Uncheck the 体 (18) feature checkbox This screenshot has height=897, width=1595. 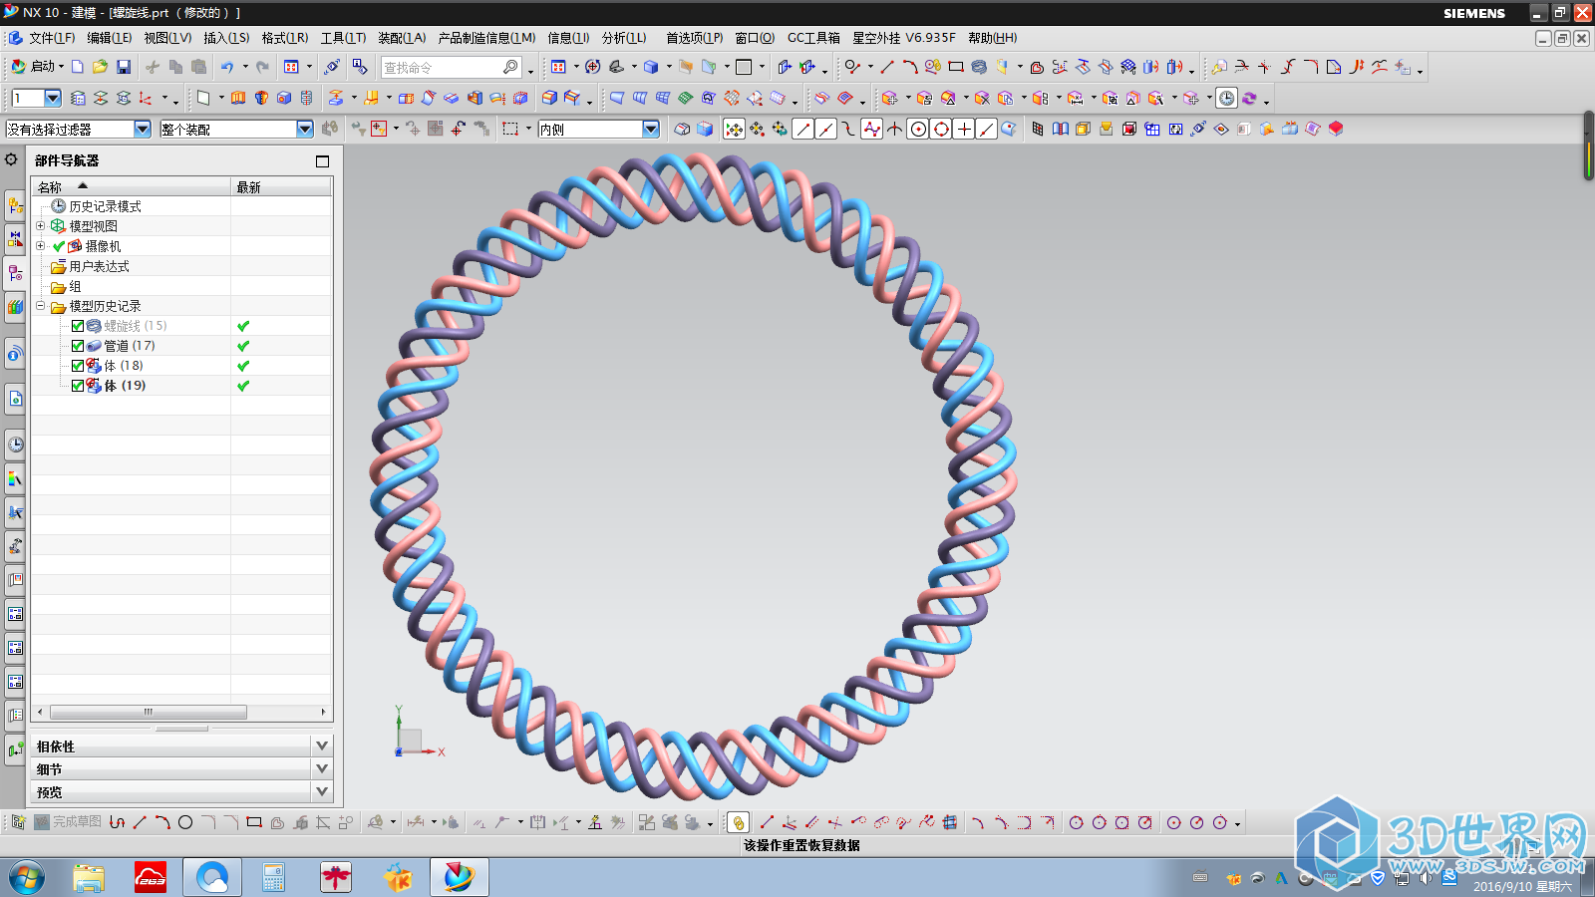[78, 366]
